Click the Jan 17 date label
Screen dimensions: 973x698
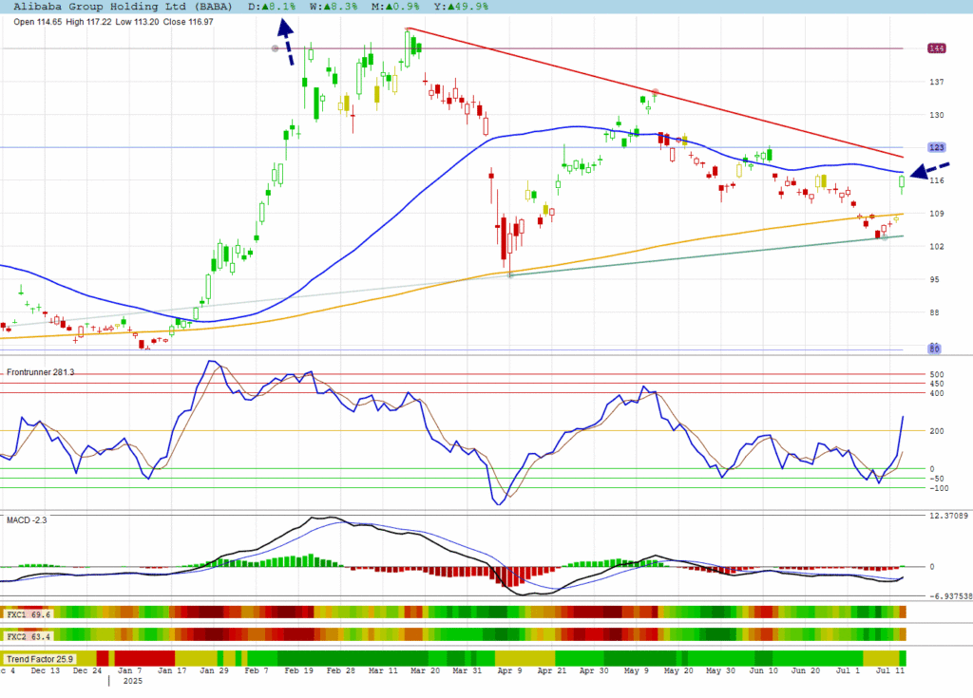172,670
